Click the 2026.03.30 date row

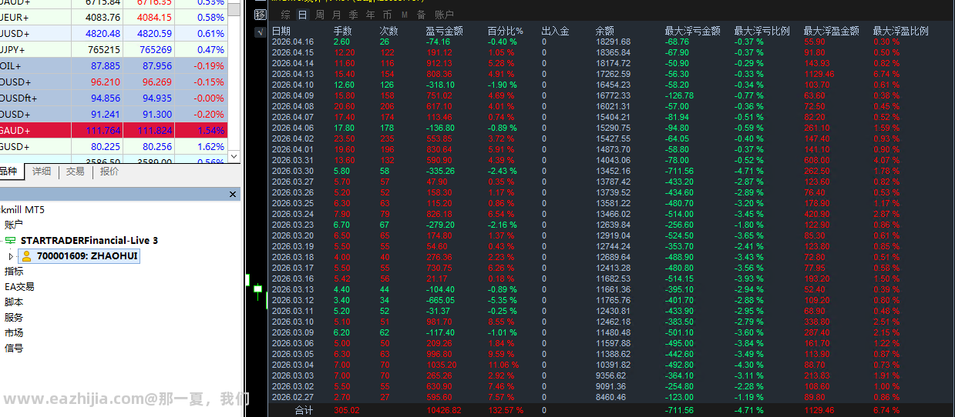293,171
